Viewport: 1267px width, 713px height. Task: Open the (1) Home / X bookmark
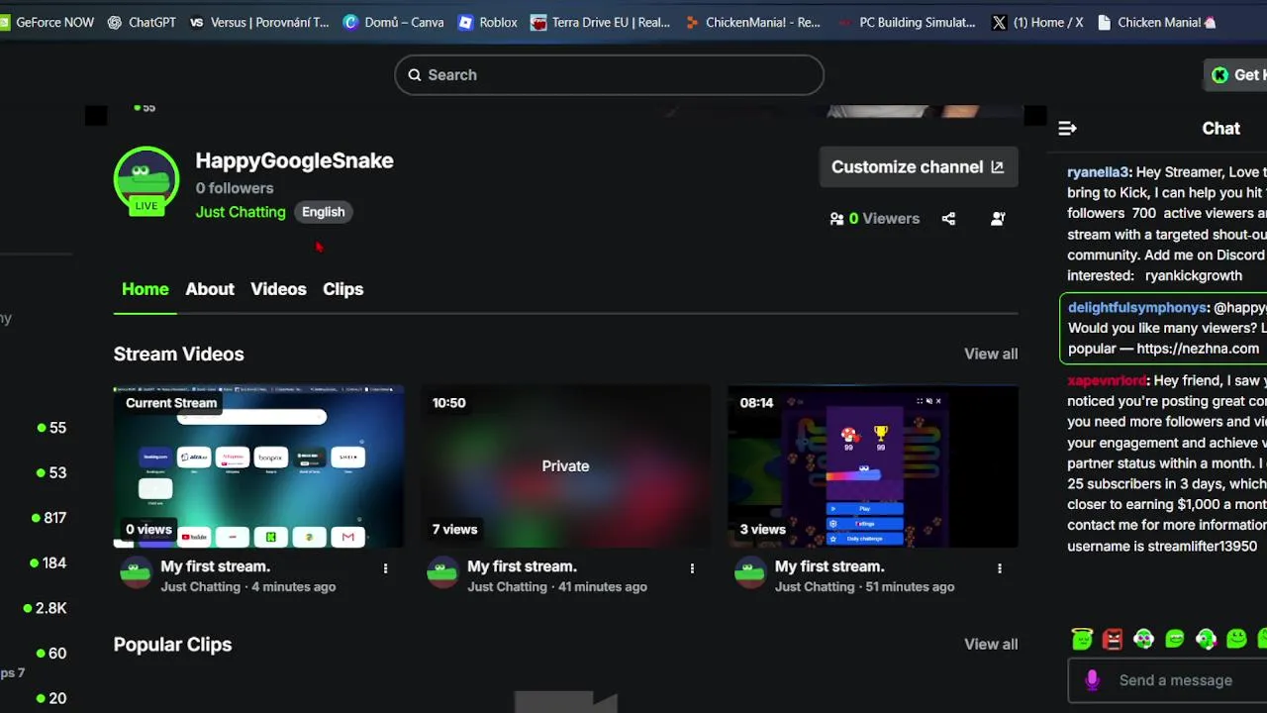tap(1037, 22)
